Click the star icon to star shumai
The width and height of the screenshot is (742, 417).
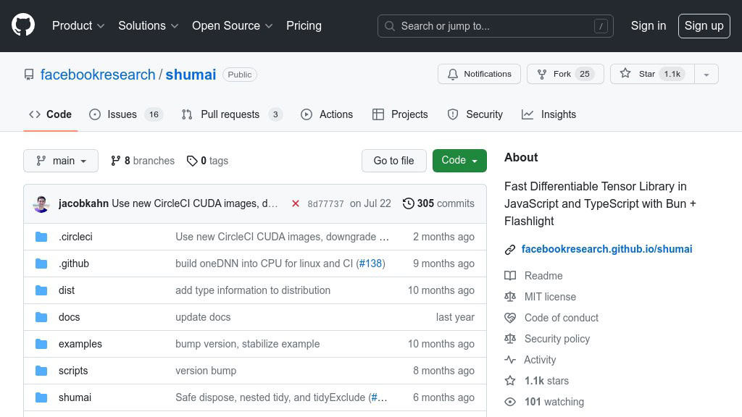pyautogui.click(x=625, y=73)
